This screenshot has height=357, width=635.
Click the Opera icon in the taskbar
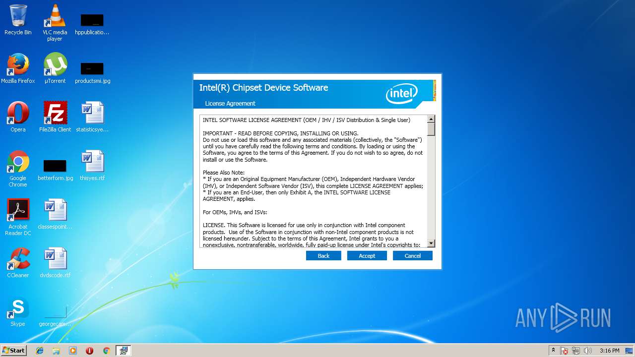(90, 351)
